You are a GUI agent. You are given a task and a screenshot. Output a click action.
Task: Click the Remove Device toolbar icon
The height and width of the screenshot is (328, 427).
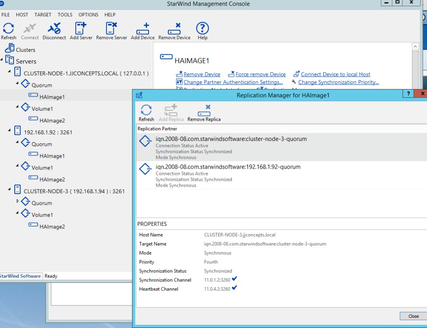pos(174,29)
